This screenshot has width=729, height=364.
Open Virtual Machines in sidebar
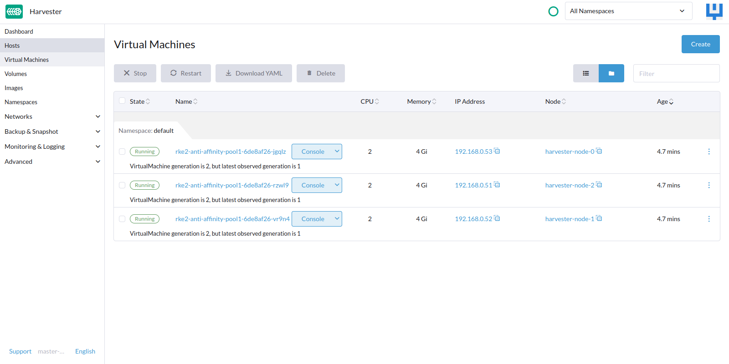[x=52, y=60]
